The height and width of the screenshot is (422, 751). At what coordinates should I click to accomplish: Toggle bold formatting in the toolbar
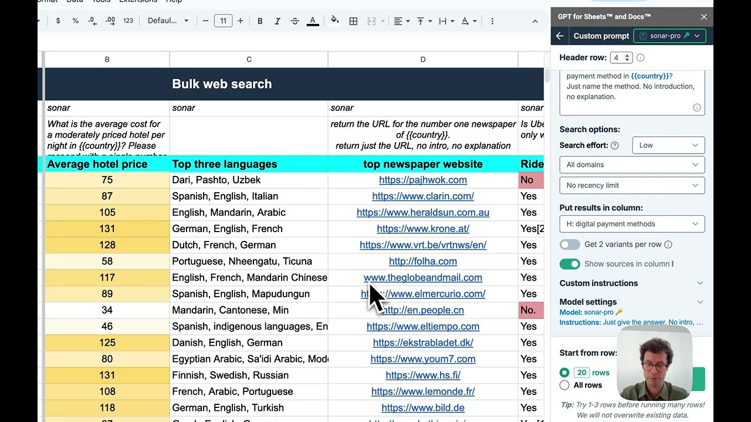(260, 21)
